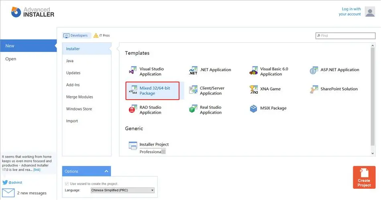Choose the .NET Application template icon
Viewport: 381px width, 200px height.
pos(194,71)
